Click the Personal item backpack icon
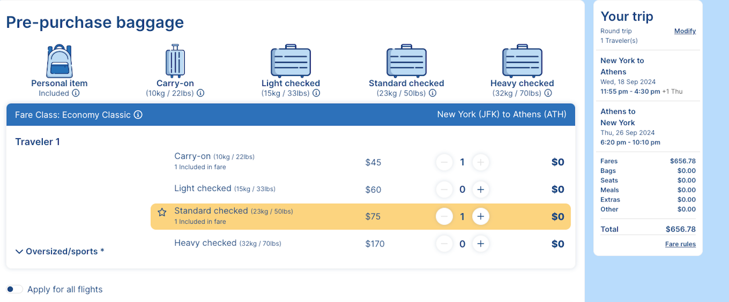The image size is (729, 302). (59, 61)
